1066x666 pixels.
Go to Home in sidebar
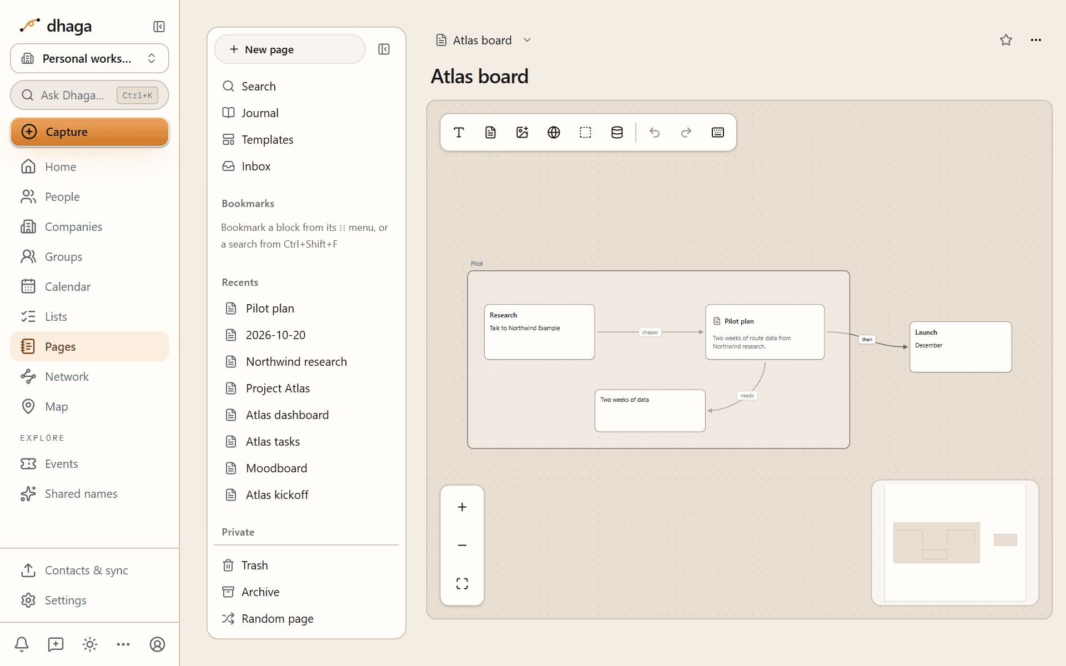click(x=89, y=167)
